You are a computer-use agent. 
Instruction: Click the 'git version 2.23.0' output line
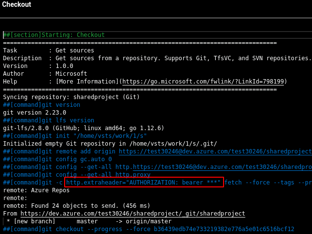click(x=35, y=113)
